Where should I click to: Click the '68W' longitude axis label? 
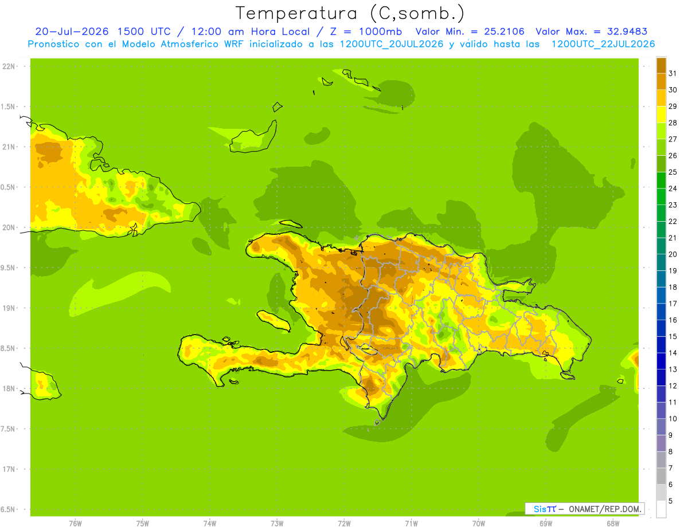[x=613, y=524]
